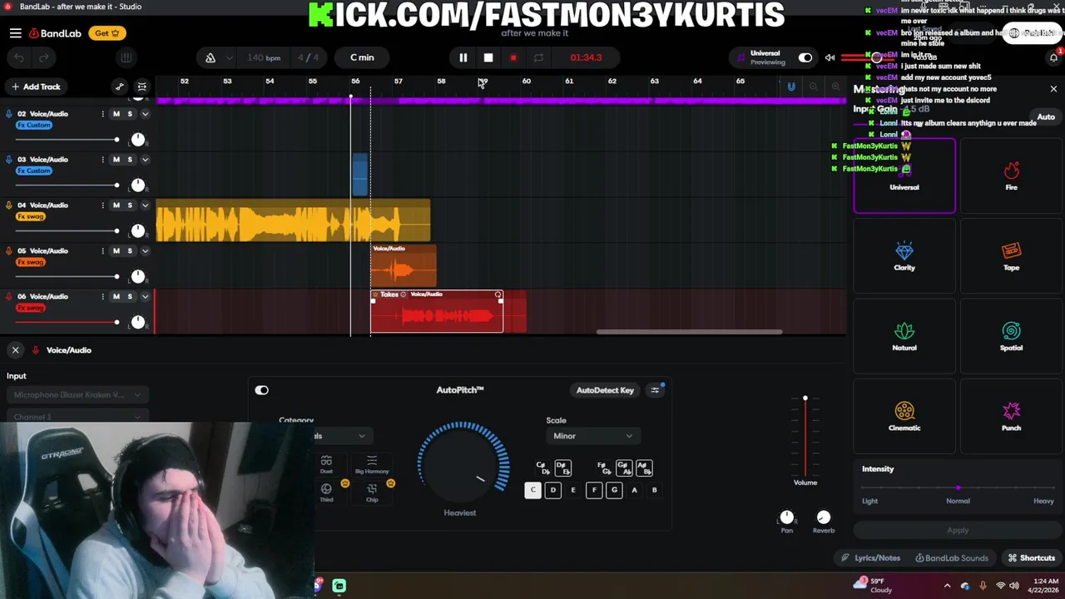Select the Duet AutoPitch effect

point(326,465)
